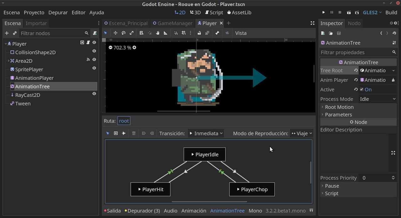Toggle the Active On checkbox
401x218 pixels.
point(362,89)
